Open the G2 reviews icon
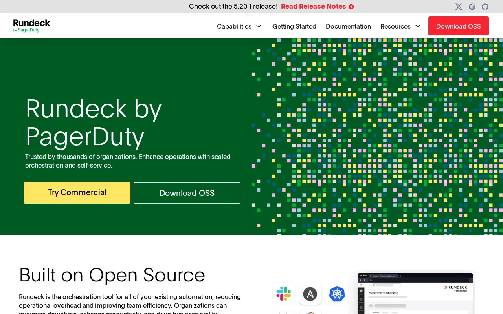 point(472,7)
